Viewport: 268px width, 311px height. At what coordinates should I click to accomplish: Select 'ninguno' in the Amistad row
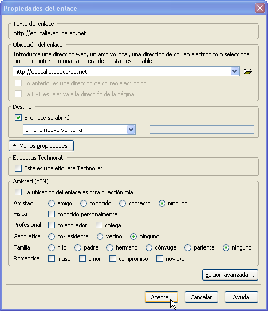point(162,204)
